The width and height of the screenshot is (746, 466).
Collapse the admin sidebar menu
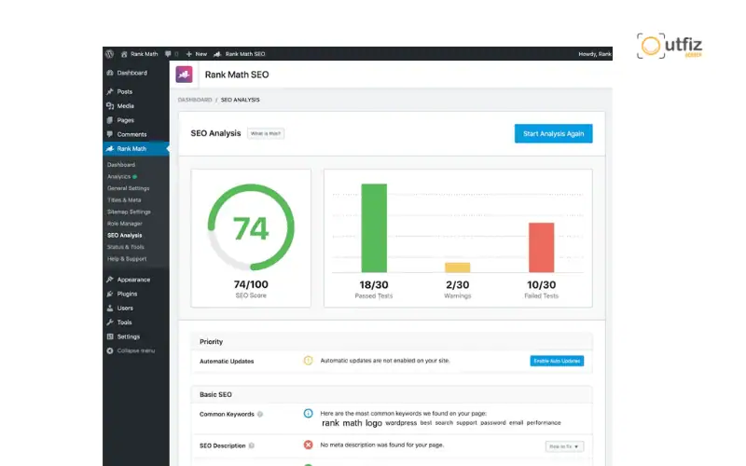[x=131, y=350]
